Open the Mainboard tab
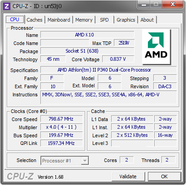The image size is (186, 185). pos(59,20)
